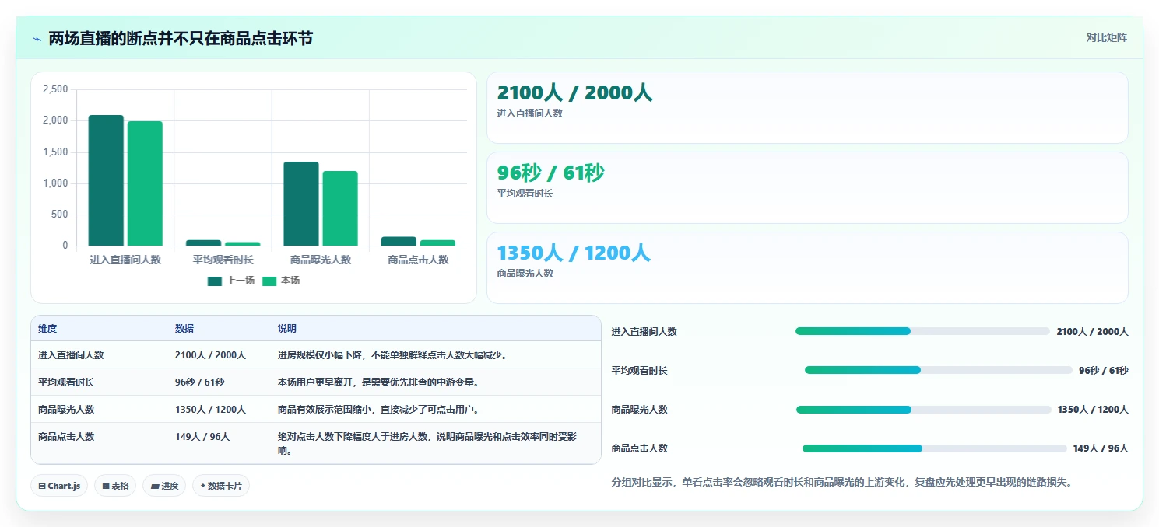Click the dark green 上一场 legend swatch
This screenshot has height=527, width=1159.
pos(214,281)
